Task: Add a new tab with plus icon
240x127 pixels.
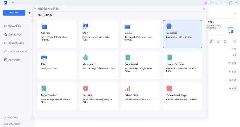Action: [13, 3]
